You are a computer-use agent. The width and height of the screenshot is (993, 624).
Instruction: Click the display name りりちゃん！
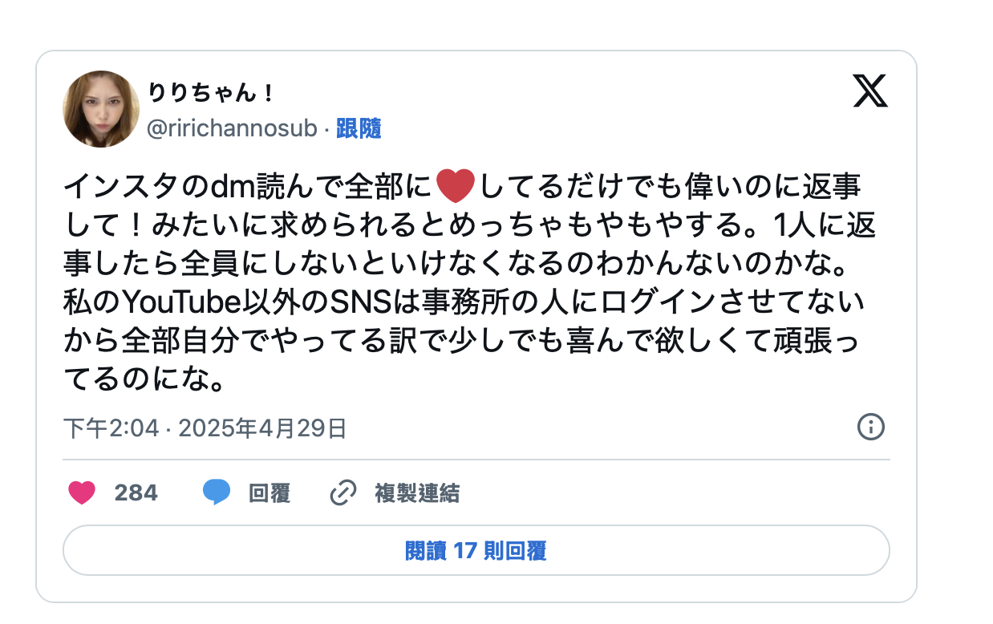(212, 94)
